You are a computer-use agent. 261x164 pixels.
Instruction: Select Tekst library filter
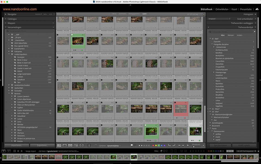(114, 14)
